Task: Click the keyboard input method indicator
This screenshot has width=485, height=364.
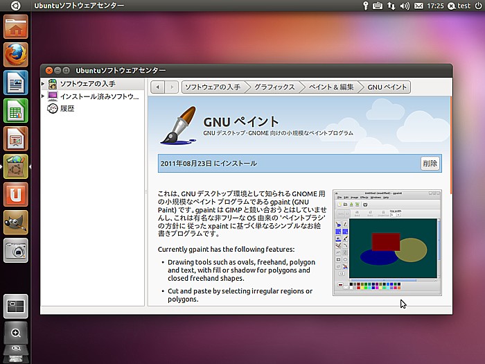Action: click(378, 6)
